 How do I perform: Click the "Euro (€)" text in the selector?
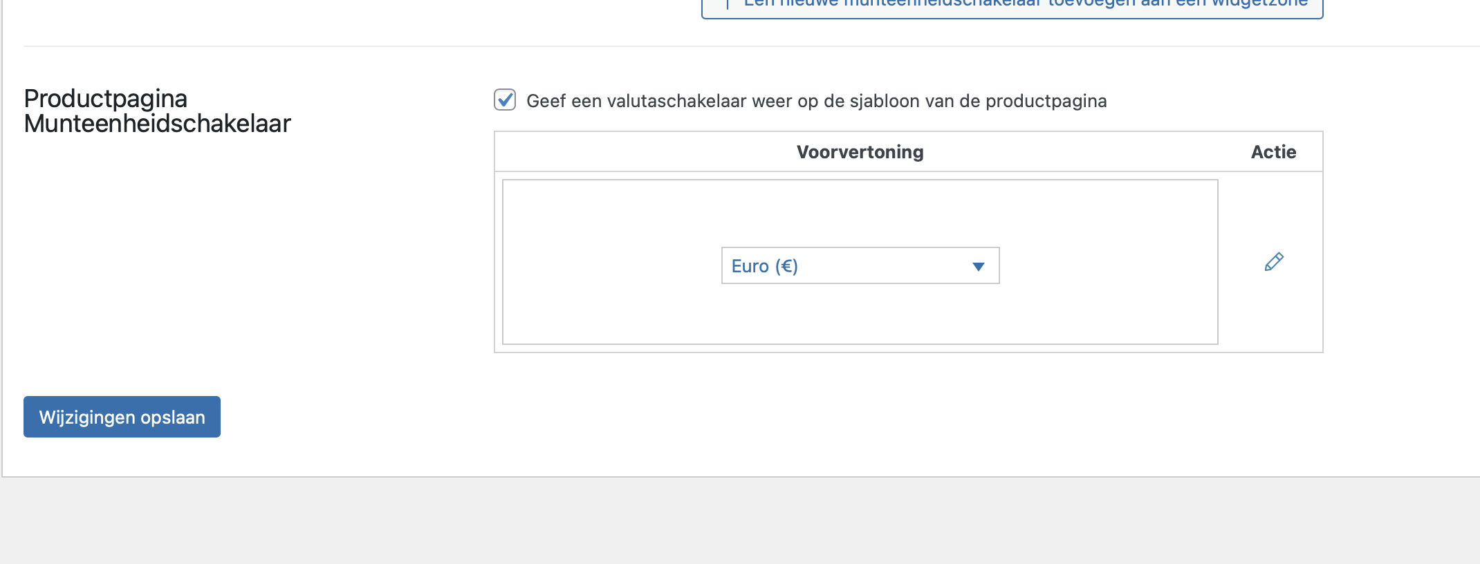pyautogui.click(x=764, y=266)
